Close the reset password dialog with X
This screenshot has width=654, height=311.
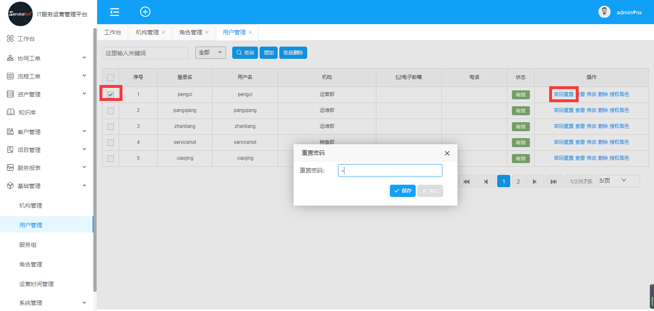tap(447, 153)
